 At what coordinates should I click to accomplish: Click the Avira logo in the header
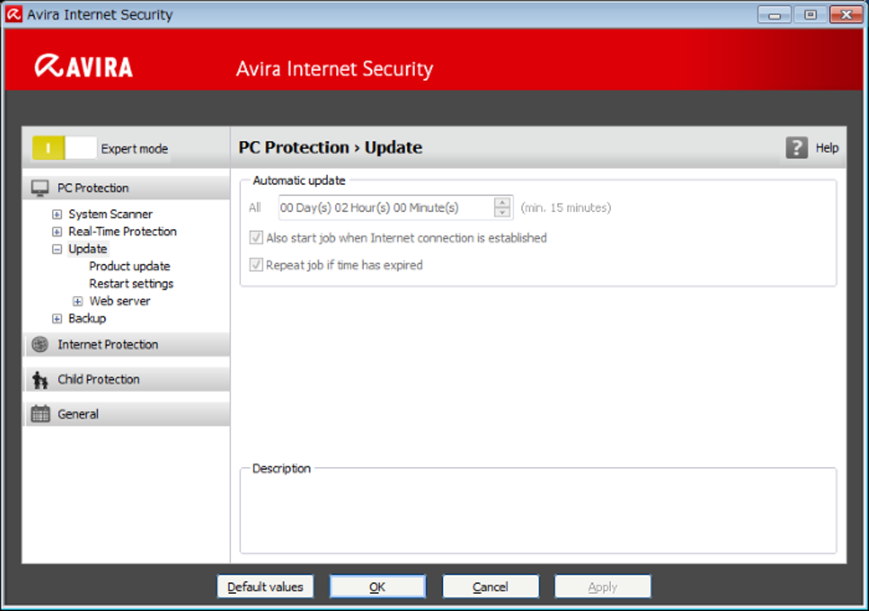pyautogui.click(x=83, y=67)
